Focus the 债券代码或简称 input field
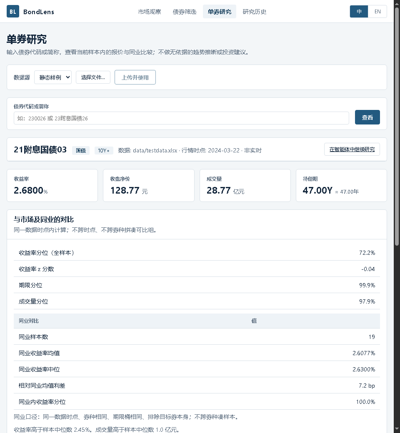The image size is (400, 433). [x=181, y=118]
